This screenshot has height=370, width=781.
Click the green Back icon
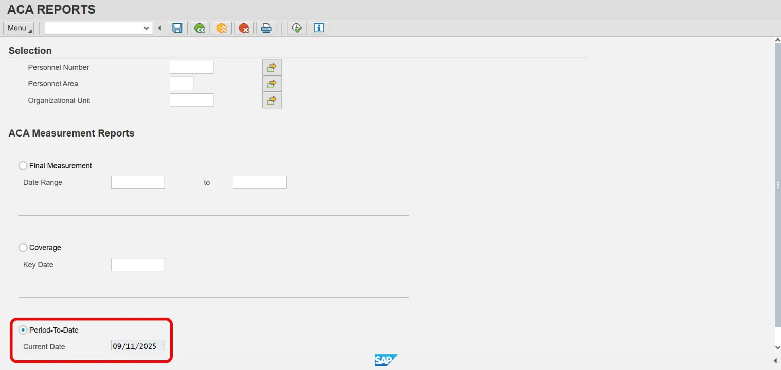point(199,28)
